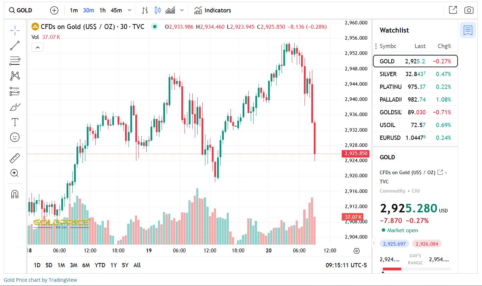Select the trend line drawing tool
This screenshot has width=482, height=286.
pyautogui.click(x=15, y=46)
